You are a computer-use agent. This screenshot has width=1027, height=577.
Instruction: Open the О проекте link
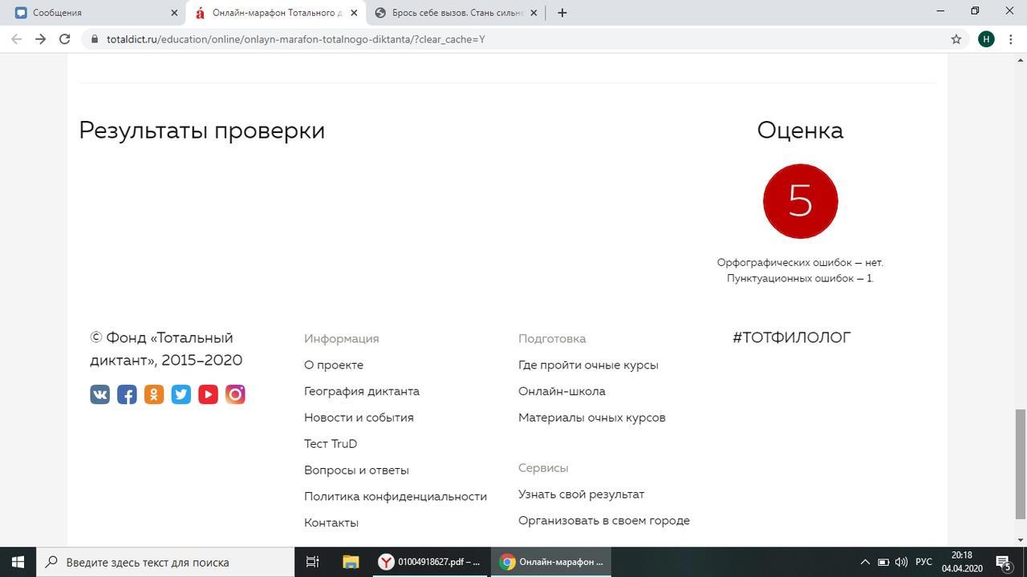333,365
